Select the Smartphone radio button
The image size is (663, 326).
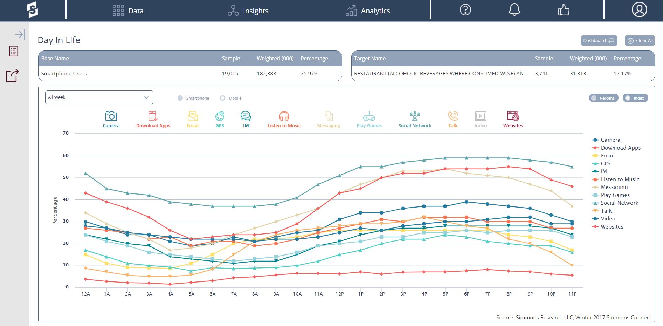(x=180, y=98)
